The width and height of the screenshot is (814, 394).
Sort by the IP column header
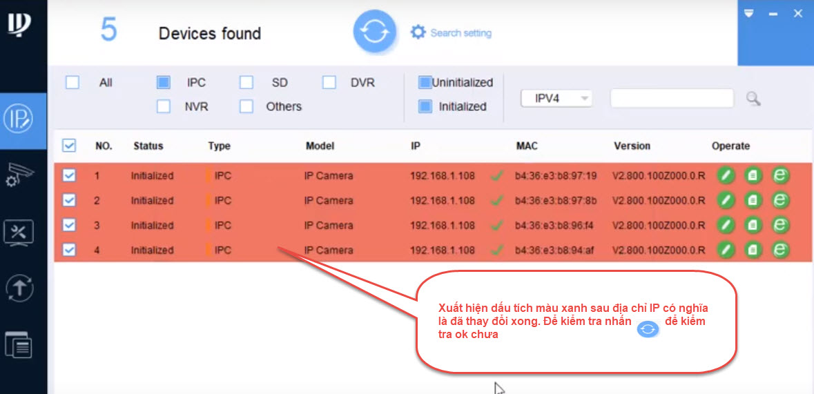(416, 146)
